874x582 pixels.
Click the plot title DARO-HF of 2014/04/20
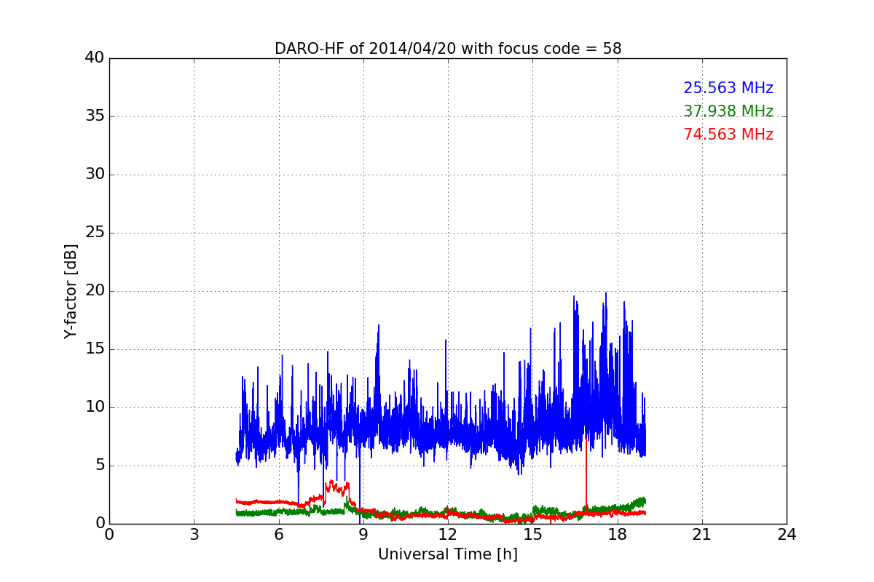coord(448,49)
